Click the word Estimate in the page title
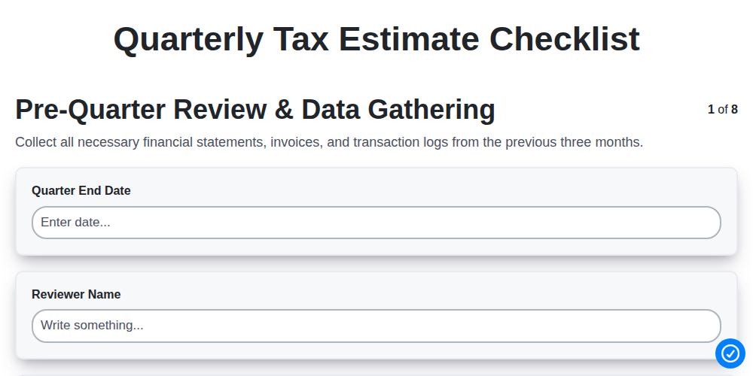 pos(409,39)
